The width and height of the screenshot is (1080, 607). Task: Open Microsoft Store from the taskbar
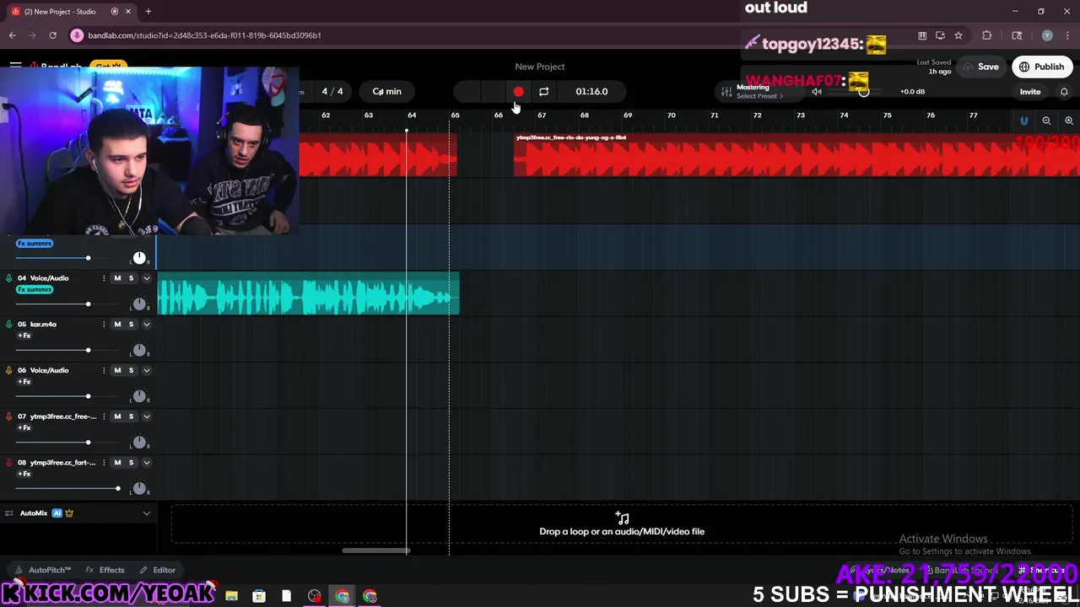point(259,596)
